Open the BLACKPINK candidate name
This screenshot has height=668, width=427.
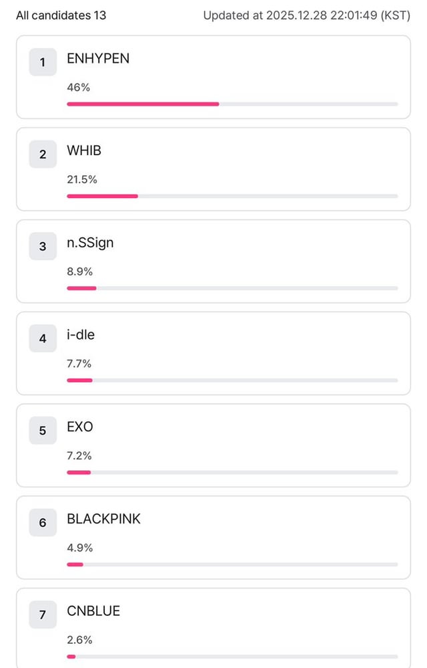click(x=103, y=519)
